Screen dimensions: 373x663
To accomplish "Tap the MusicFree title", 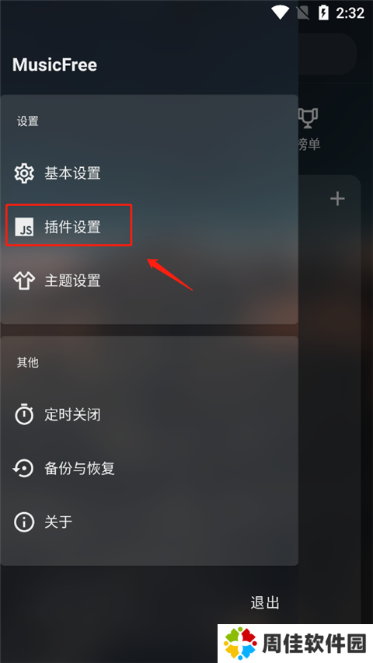I will pos(55,65).
